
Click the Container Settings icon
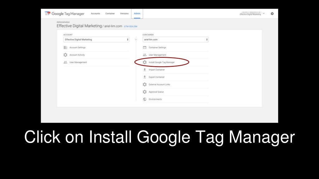[x=145, y=48]
